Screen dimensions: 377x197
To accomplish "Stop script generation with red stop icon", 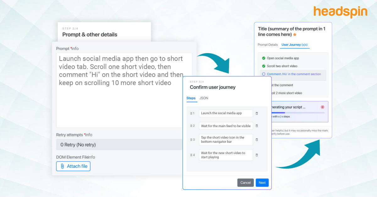I will coord(322,107).
